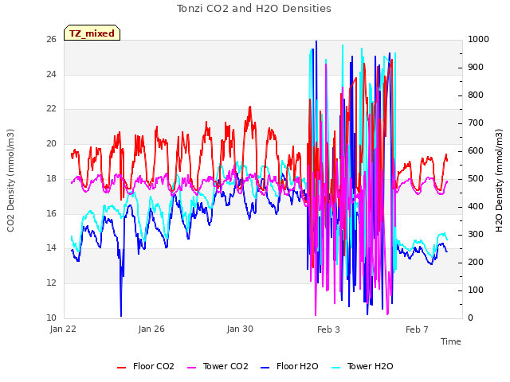The width and height of the screenshot is (510, 382).
Task: Click the 22 label on CO2 axis
Action: tap(51, 109)
